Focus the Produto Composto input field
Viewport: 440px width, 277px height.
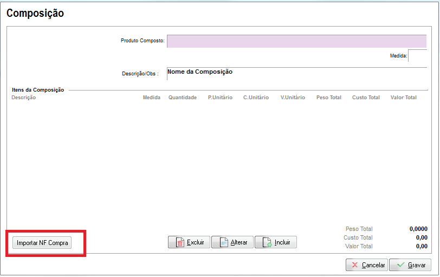(296, 41)
